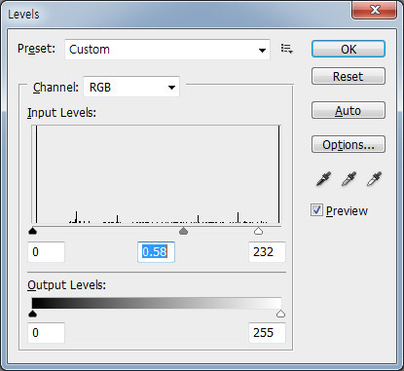The height and width of the screenshot is (371, 404).
Task: Toggle the Preview checkbox
Action: point(316,210)
